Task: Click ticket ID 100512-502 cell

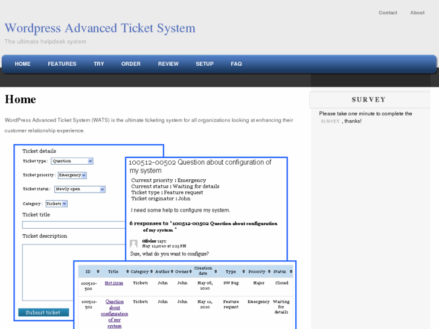Action: [89, 304]
